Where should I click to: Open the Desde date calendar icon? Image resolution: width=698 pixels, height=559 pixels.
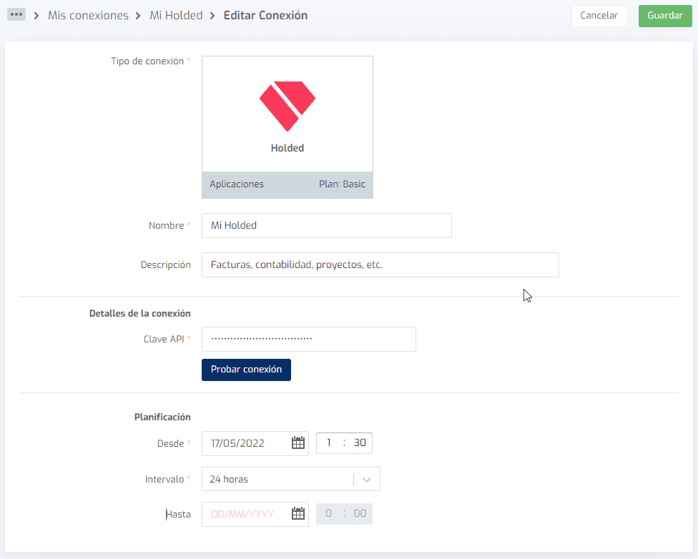(298, 442)
